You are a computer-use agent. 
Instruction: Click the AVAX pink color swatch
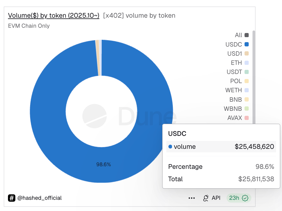click(x=247, y=118)
